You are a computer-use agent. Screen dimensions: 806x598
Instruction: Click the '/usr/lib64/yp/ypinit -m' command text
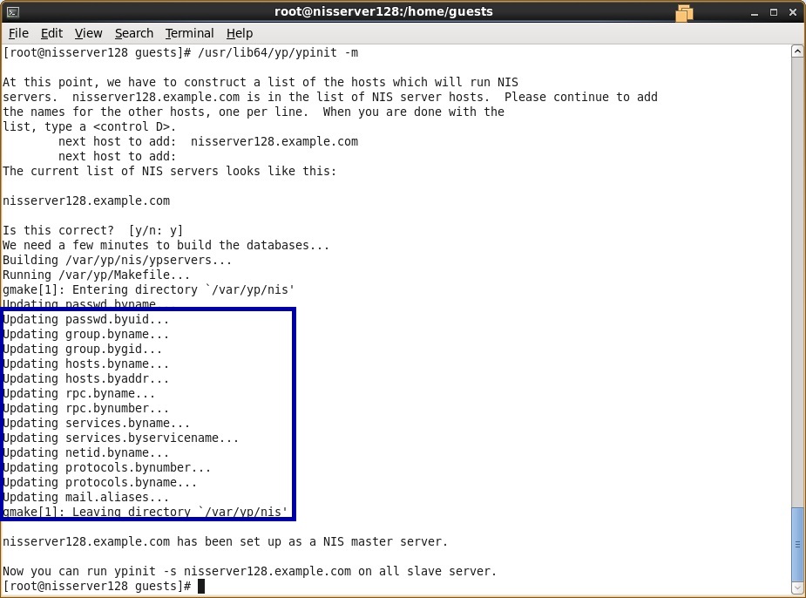pos(278,53)
